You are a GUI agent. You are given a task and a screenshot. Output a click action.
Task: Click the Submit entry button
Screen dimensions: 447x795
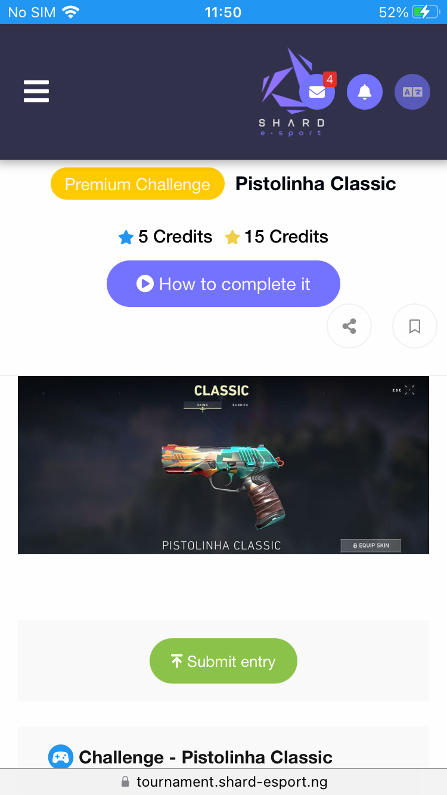pyautogui.click(x=223, y=661)
